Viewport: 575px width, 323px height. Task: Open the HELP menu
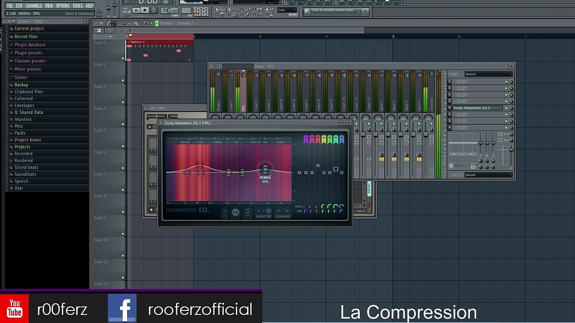click(89, 6)
